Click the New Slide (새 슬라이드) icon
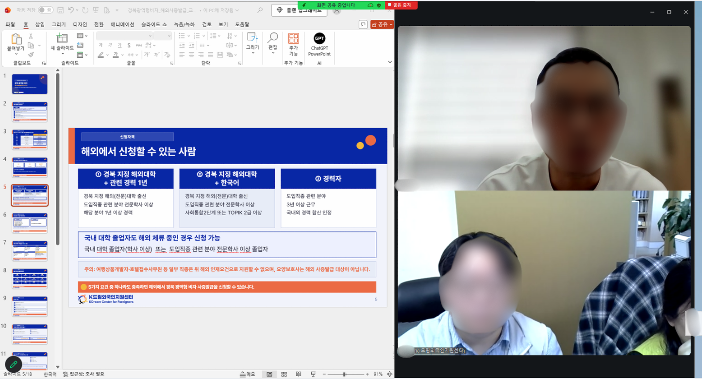702x379 pixels. (x=62, y=38)
